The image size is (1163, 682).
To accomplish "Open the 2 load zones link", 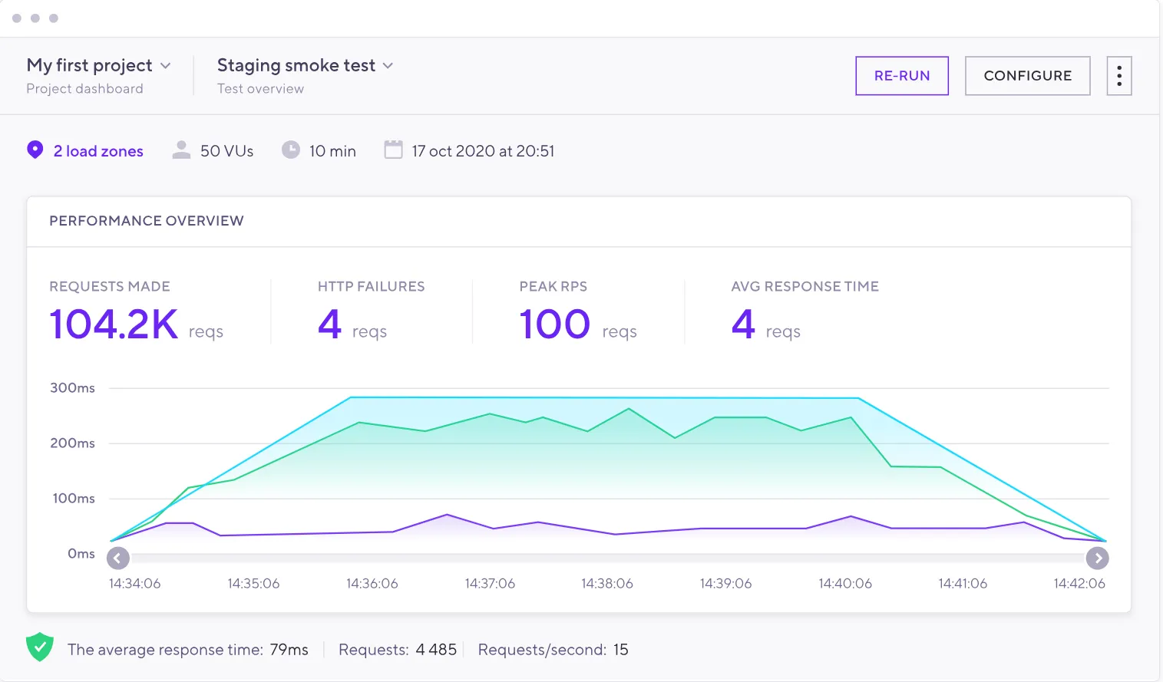I will click(x=98, y=151).
